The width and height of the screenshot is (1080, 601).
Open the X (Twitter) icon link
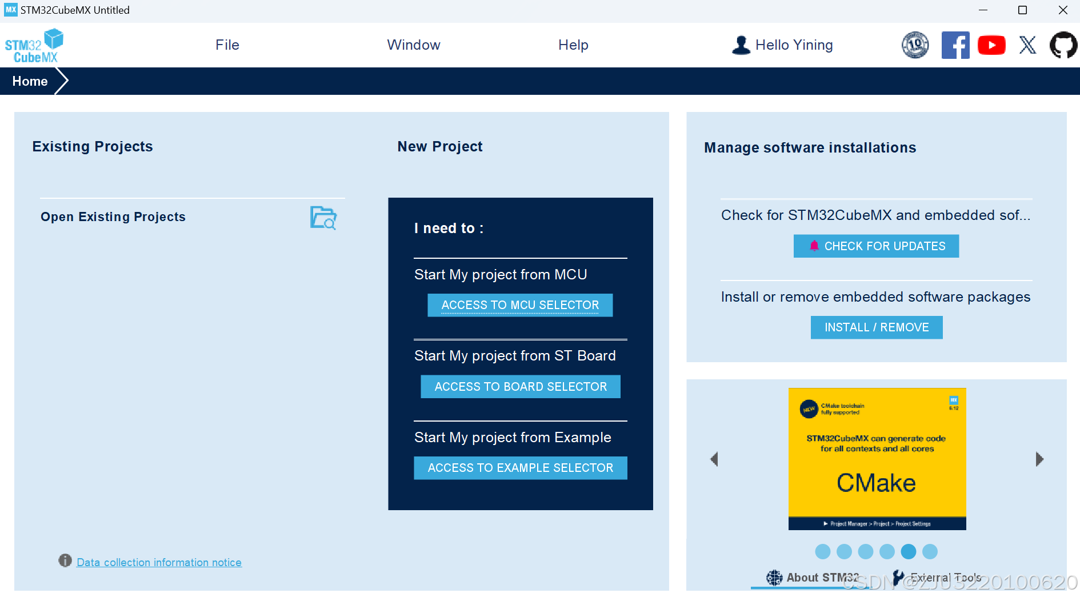pos(1027,45)
